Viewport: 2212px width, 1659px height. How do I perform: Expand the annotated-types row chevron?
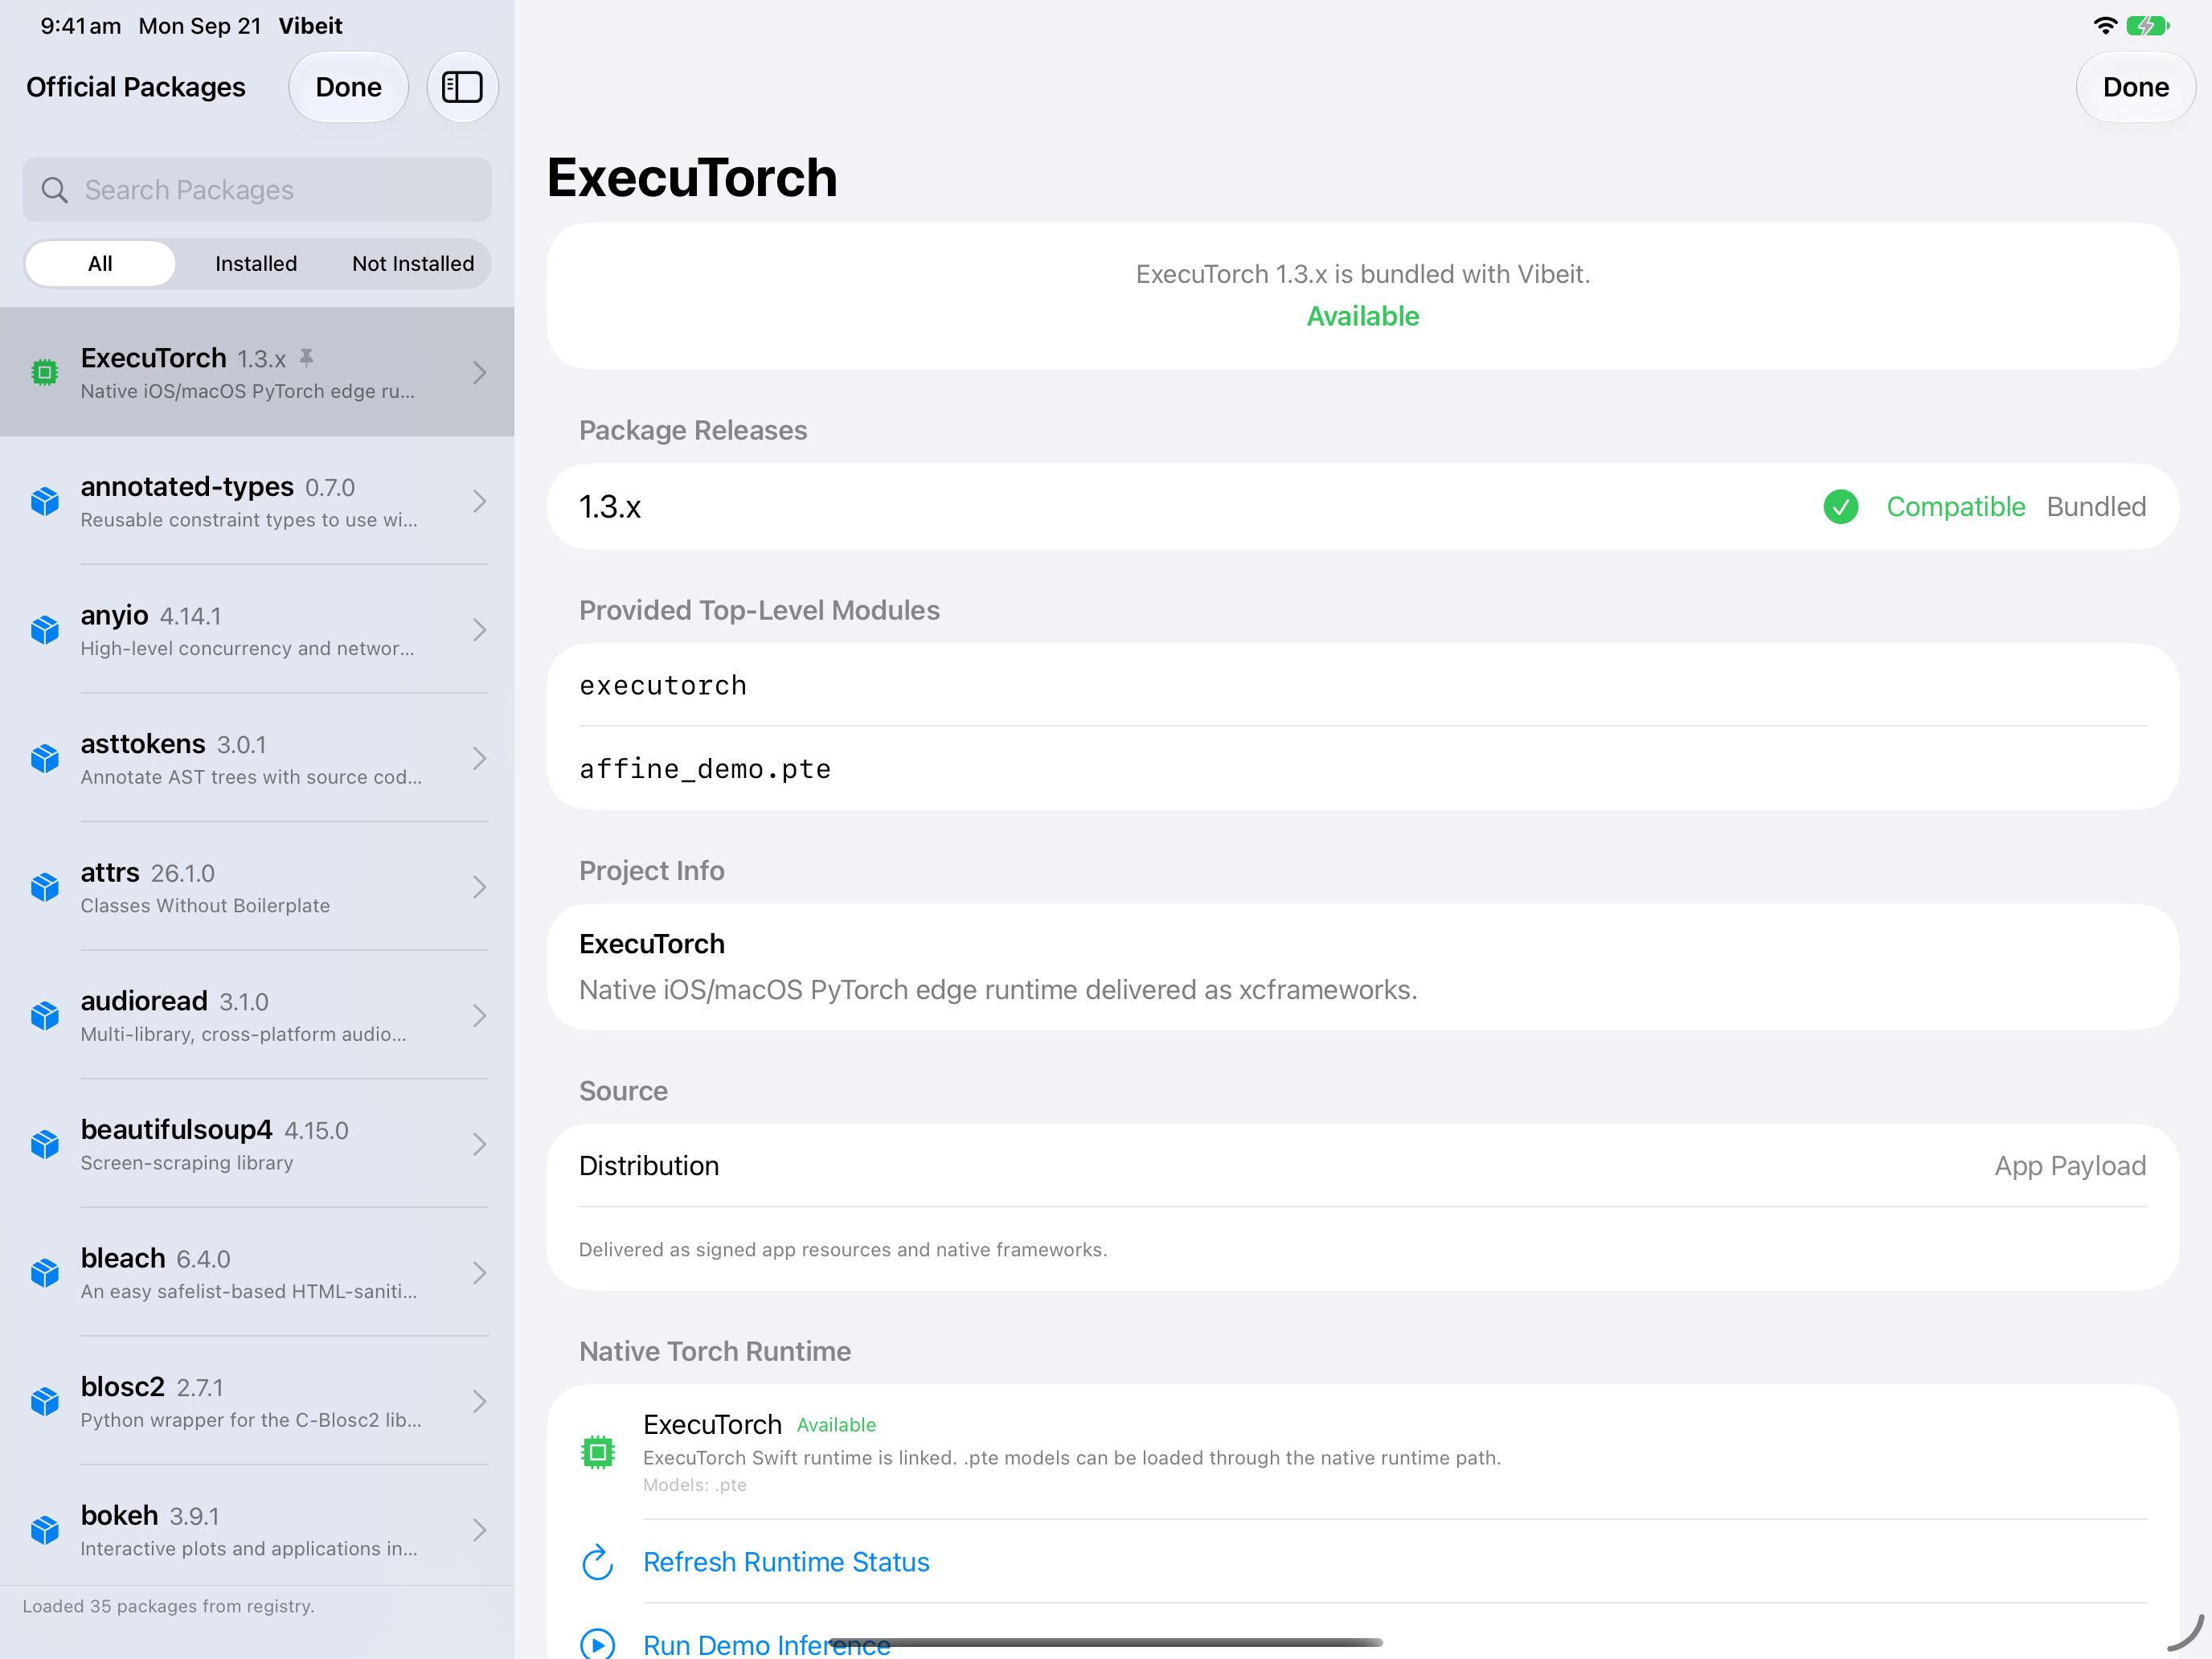[480, 501]
